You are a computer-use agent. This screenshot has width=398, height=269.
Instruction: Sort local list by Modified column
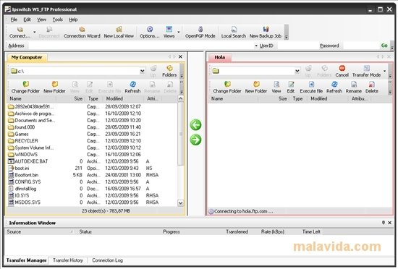[124, 98]
